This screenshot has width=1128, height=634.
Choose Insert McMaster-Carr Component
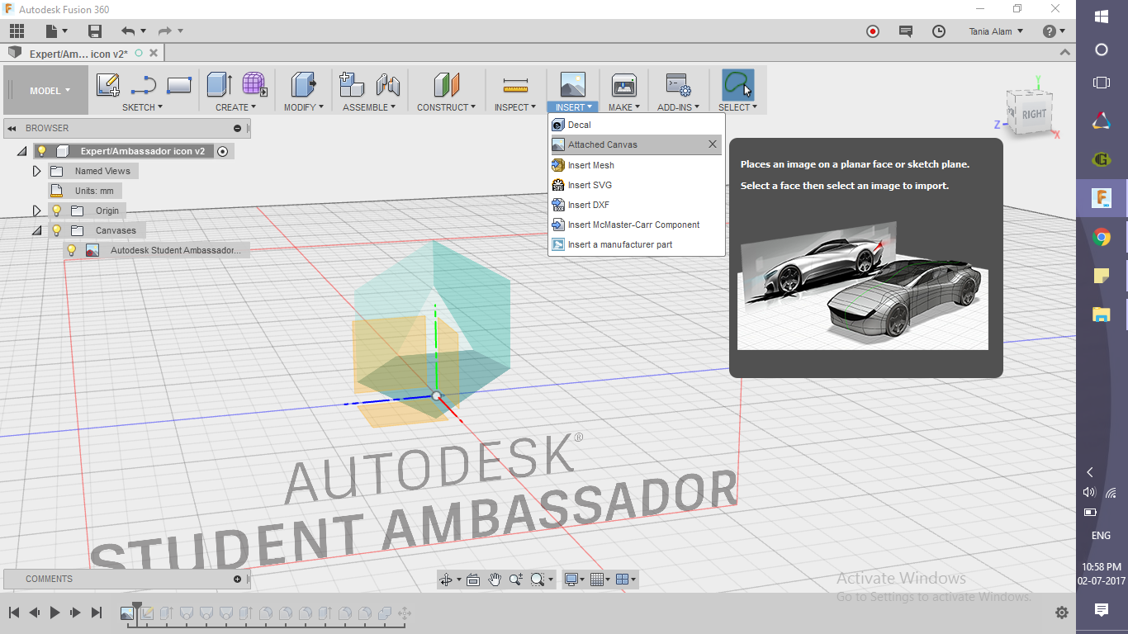(637, 225)
